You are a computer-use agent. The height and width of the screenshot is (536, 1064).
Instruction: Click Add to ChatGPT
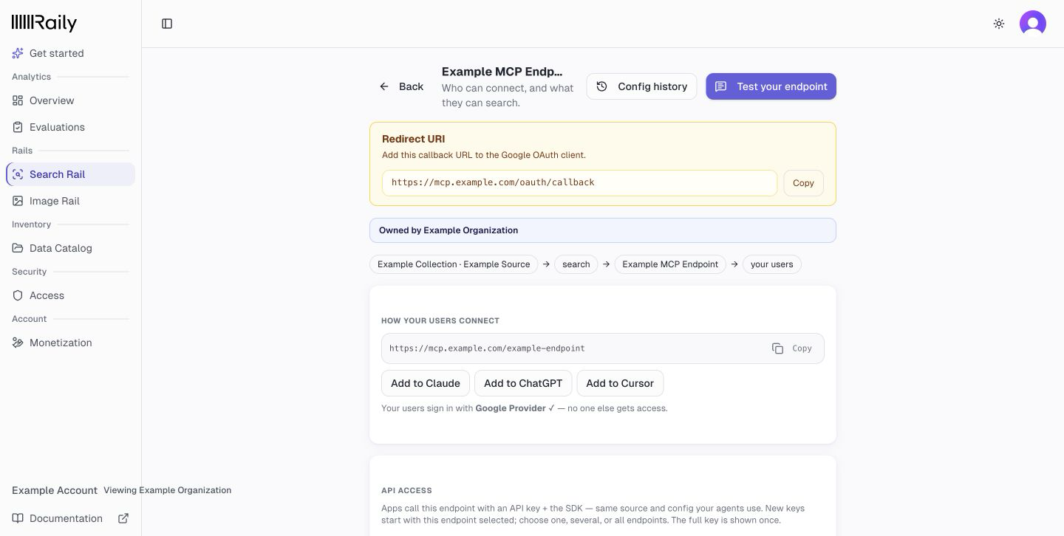coord(523,383)
